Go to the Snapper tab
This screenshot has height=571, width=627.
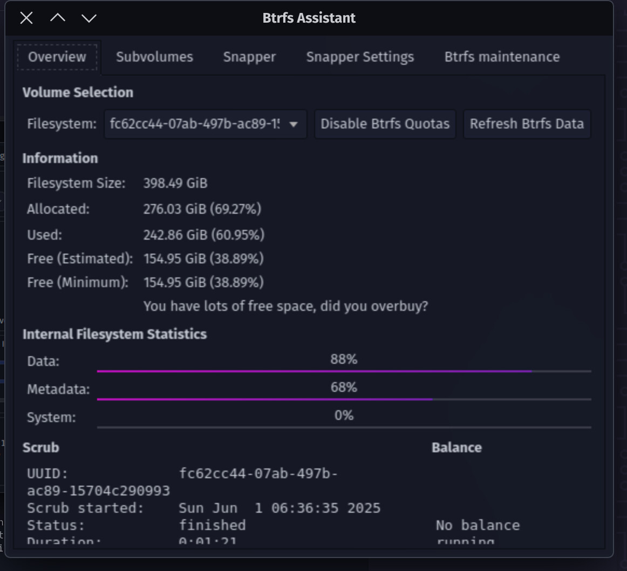249,57
